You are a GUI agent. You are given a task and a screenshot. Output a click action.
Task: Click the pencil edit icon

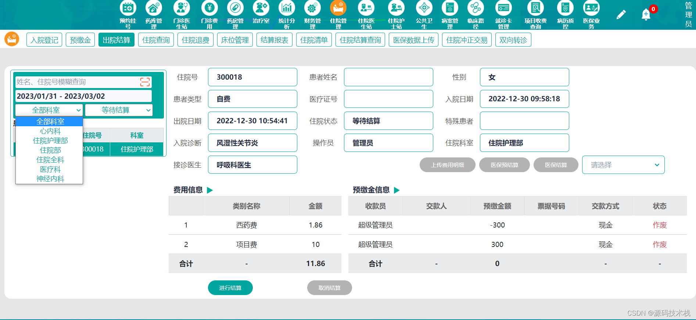[x=621, y=15]
